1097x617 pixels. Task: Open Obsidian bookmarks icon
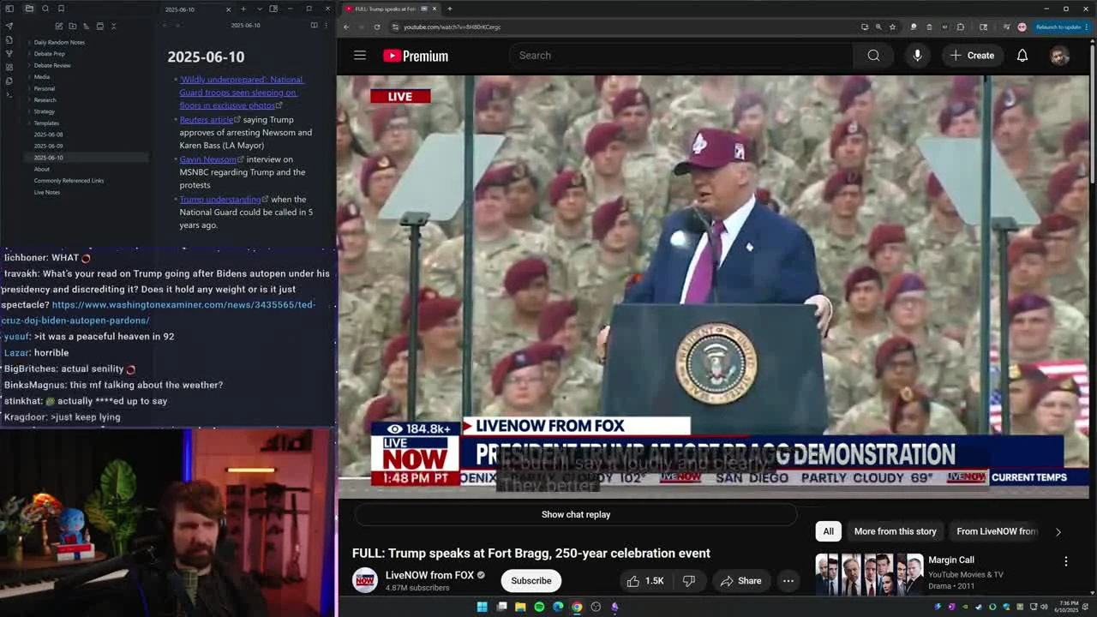[x=62, y=9]
